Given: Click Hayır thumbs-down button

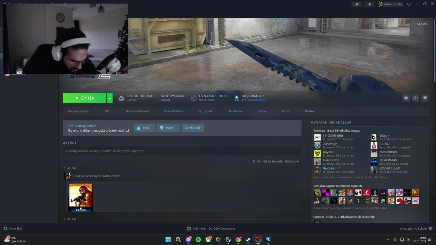Looking at the screenshot, I should (x=168, y=128).
